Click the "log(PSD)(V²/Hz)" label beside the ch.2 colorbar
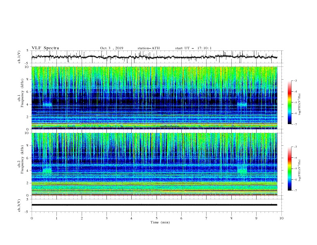317x245 pixels. (x=300, y=171)
